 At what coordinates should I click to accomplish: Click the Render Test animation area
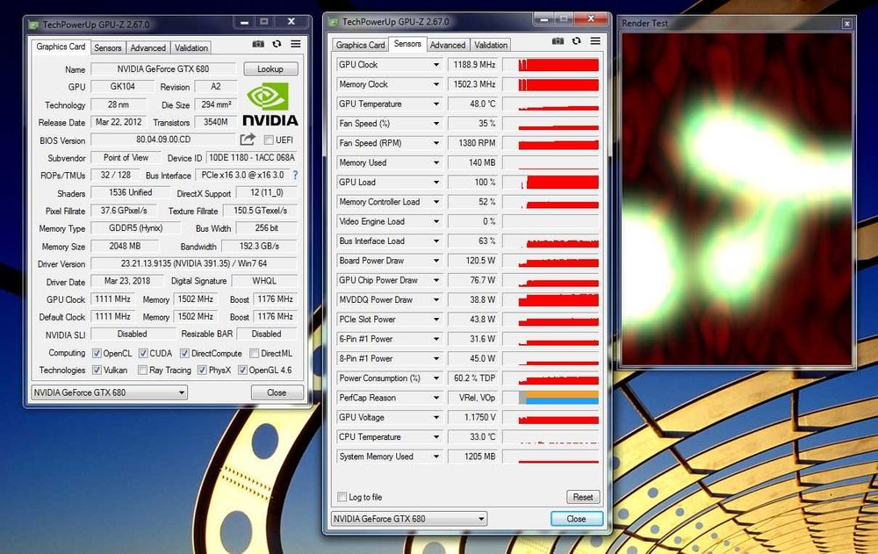click(x=737, y=199)
